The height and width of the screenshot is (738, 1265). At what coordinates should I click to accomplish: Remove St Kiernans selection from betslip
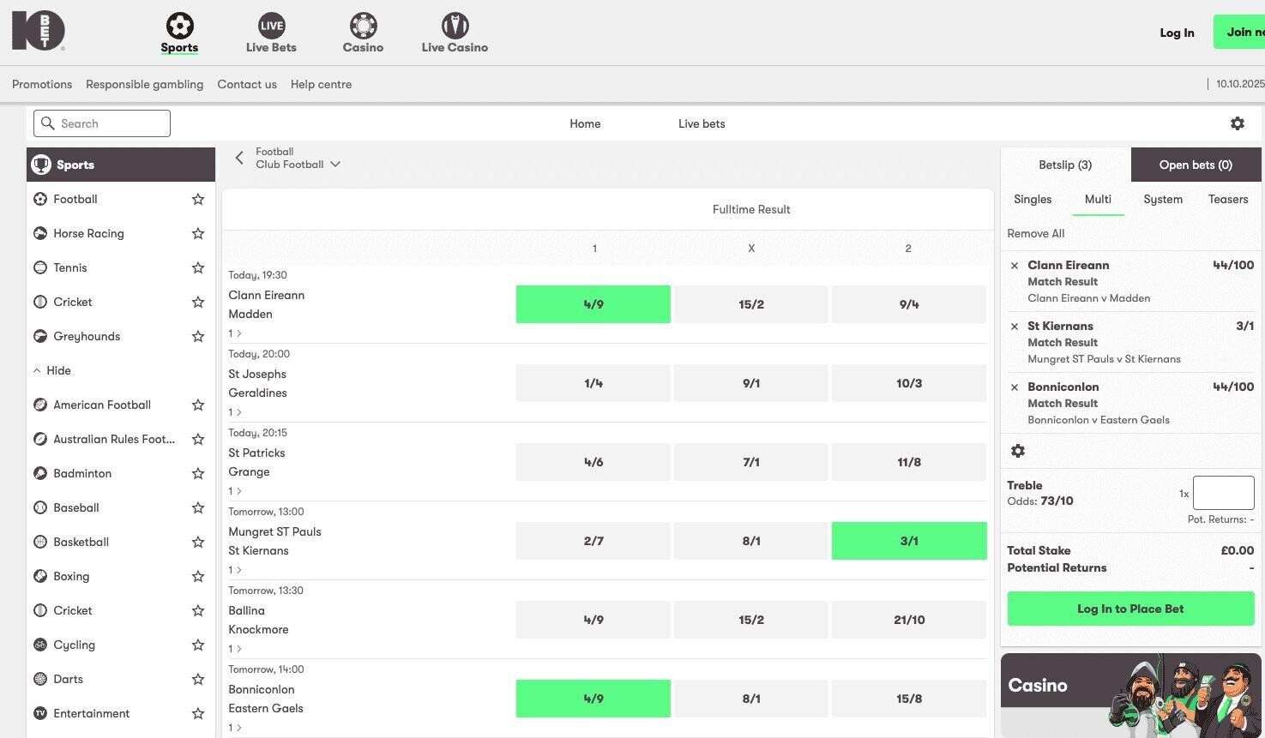1015,327
